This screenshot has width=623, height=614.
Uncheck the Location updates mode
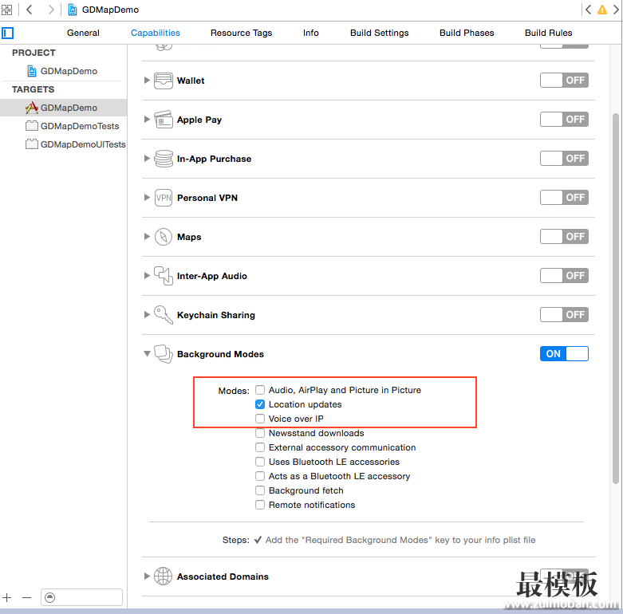click(x=260, y=404)
